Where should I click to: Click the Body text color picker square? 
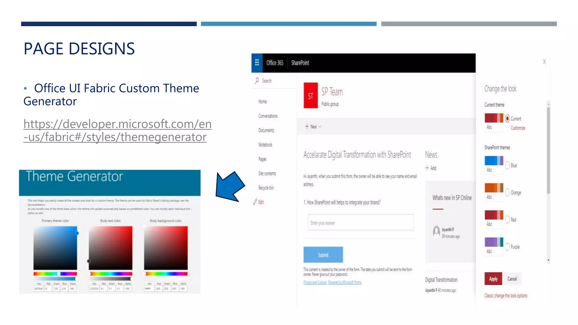tap(111, 248)
